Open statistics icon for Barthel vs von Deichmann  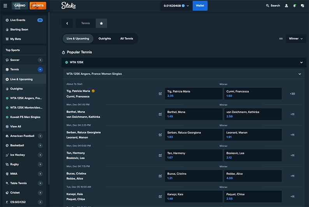[160, 114]
